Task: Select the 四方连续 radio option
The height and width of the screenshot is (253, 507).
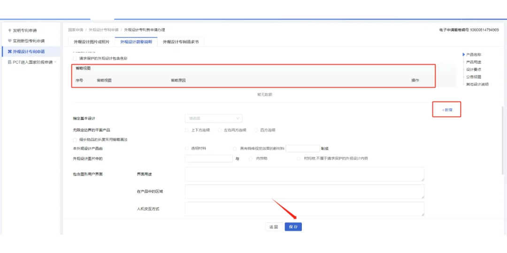Action: (x=256, y=130)
